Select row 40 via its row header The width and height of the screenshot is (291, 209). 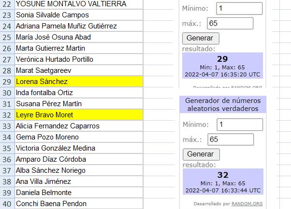[x=6, y=204]
